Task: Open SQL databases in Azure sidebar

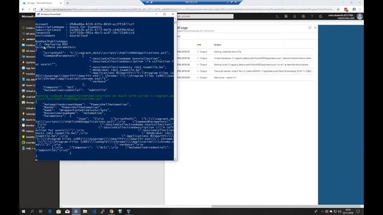Action: [x=28, y=79]
